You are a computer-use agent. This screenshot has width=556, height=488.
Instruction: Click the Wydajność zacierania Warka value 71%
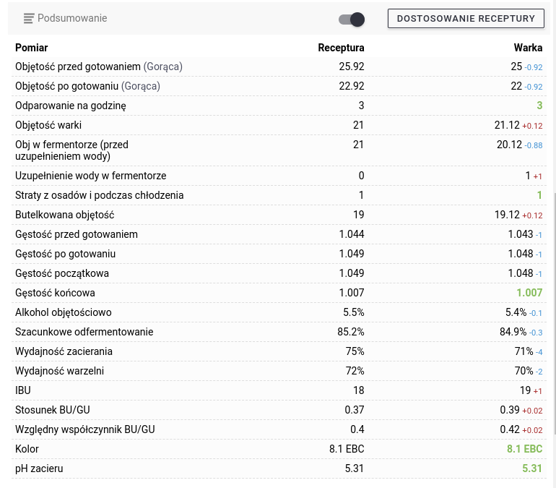pos(524,351)
